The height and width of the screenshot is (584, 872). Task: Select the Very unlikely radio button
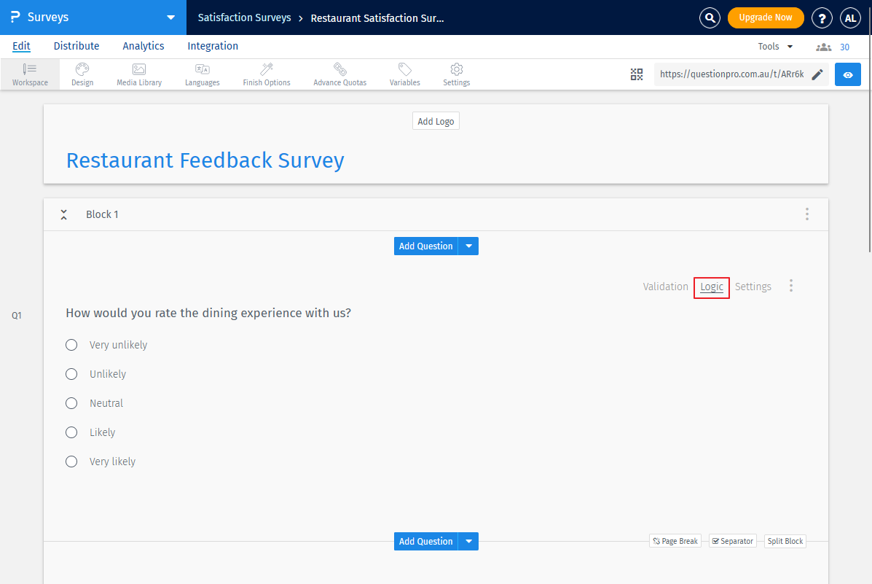pyautogui.click(x=71, y=345)
